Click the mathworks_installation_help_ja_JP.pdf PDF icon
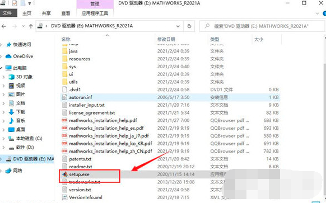This screenshot has width=326, height=203. pyautogui.click(x=64, y=135)
